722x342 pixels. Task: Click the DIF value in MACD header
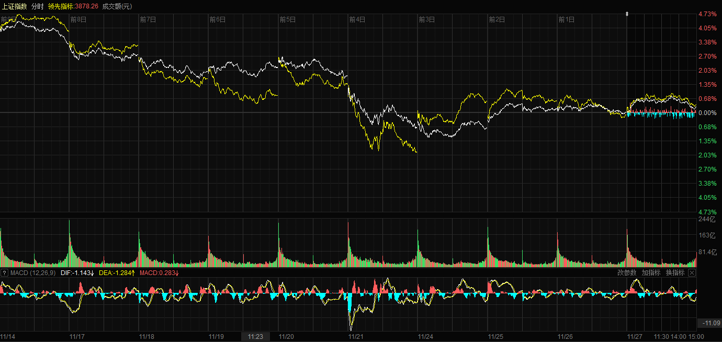77,273
